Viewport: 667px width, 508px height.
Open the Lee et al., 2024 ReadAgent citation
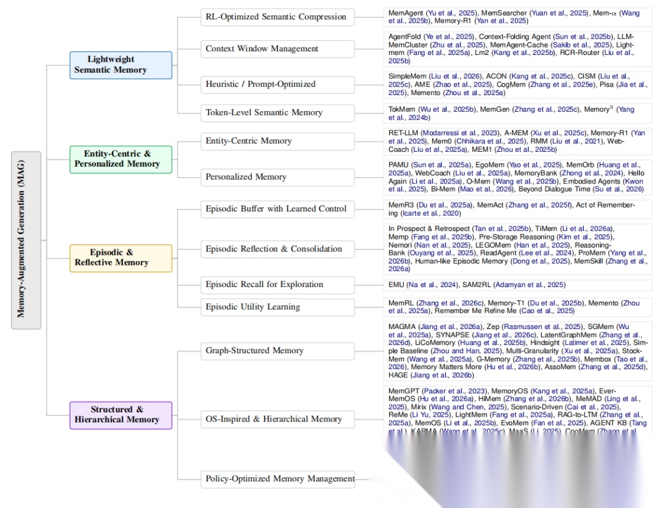[546, 253]
